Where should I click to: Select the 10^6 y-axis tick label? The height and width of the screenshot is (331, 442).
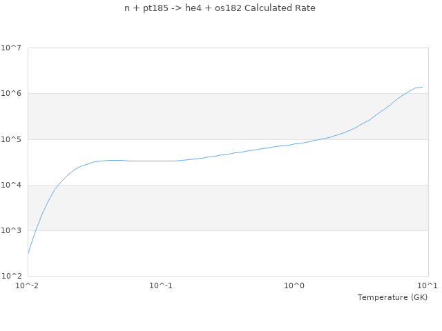[x=12, y=94]
